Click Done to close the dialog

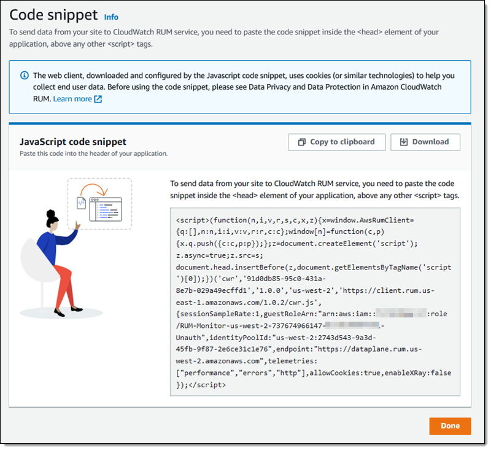(x=450, y=426)
